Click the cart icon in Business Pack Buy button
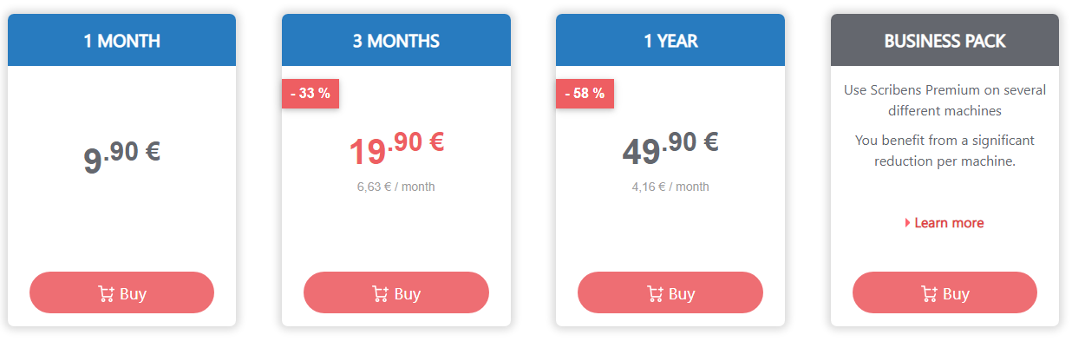The image size is (1072, 348). click(929, 293)
